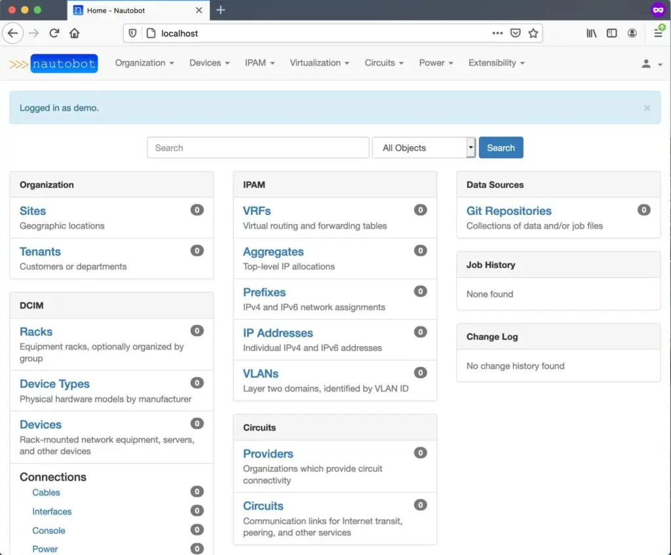The height and width of the screenshot is (555, 671).
Task: Open the Firefox library icon
Action: (592, 33)
